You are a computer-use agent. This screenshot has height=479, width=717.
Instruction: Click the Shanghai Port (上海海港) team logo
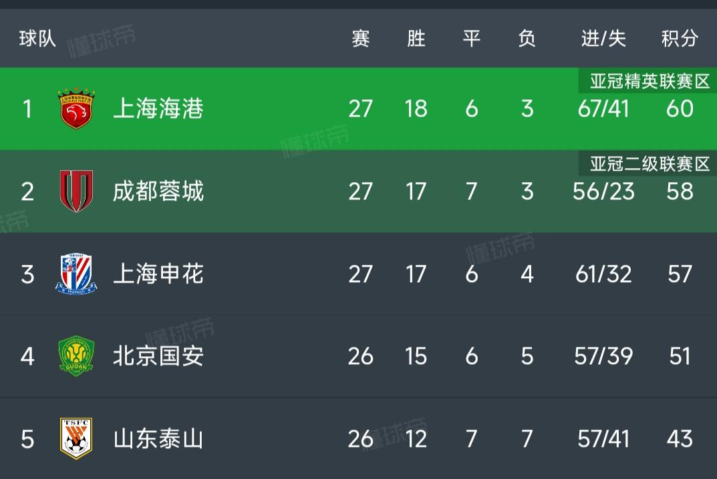coord(76,108)
